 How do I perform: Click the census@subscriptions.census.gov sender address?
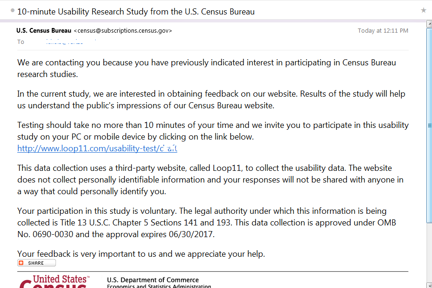[x=123, y=31]
